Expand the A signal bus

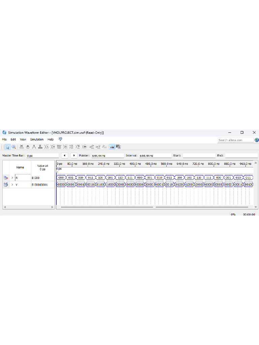click(x=12, y=178)
